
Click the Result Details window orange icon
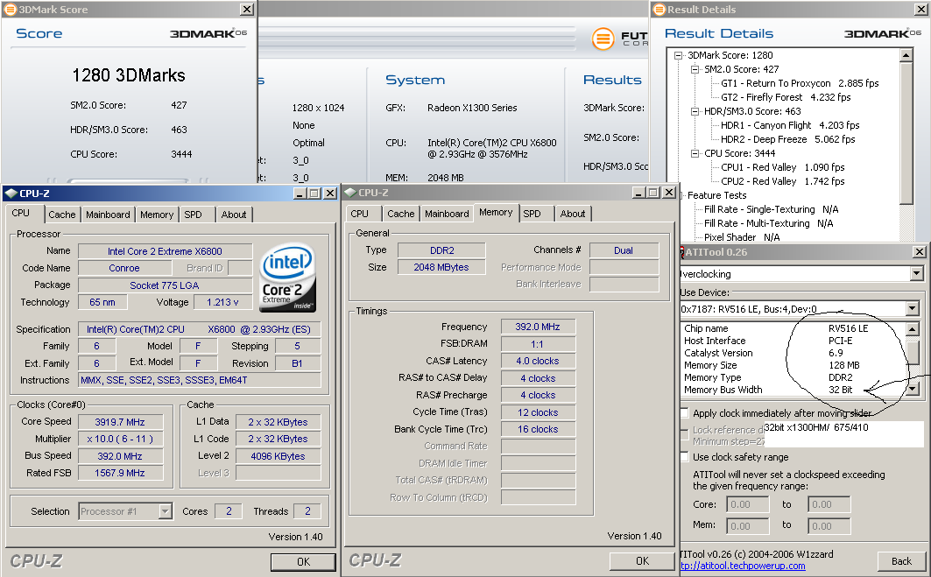[x=659, y=10]
